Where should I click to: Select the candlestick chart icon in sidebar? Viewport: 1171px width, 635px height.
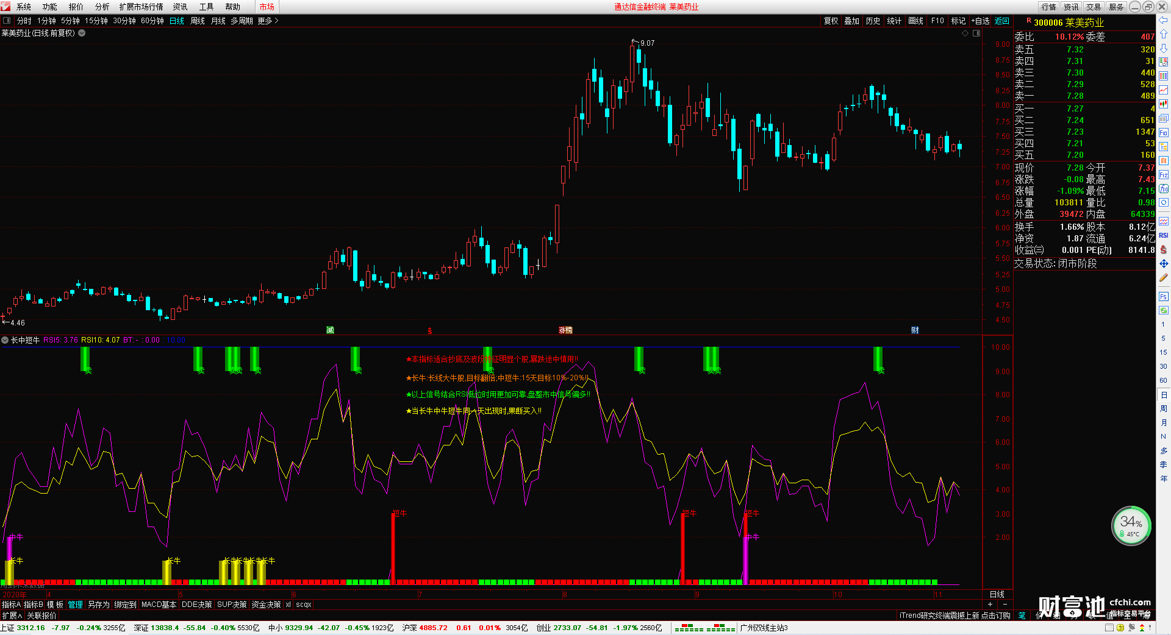click(x=1164, y=104)
